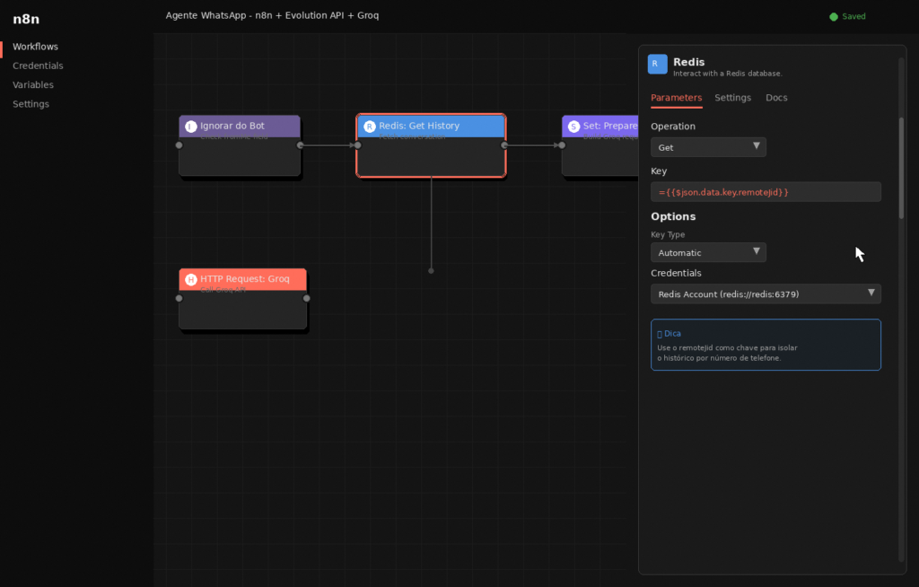Click the Options section heading
The width and height of the screenshot is (919, 587).
[x=673, y=216]
